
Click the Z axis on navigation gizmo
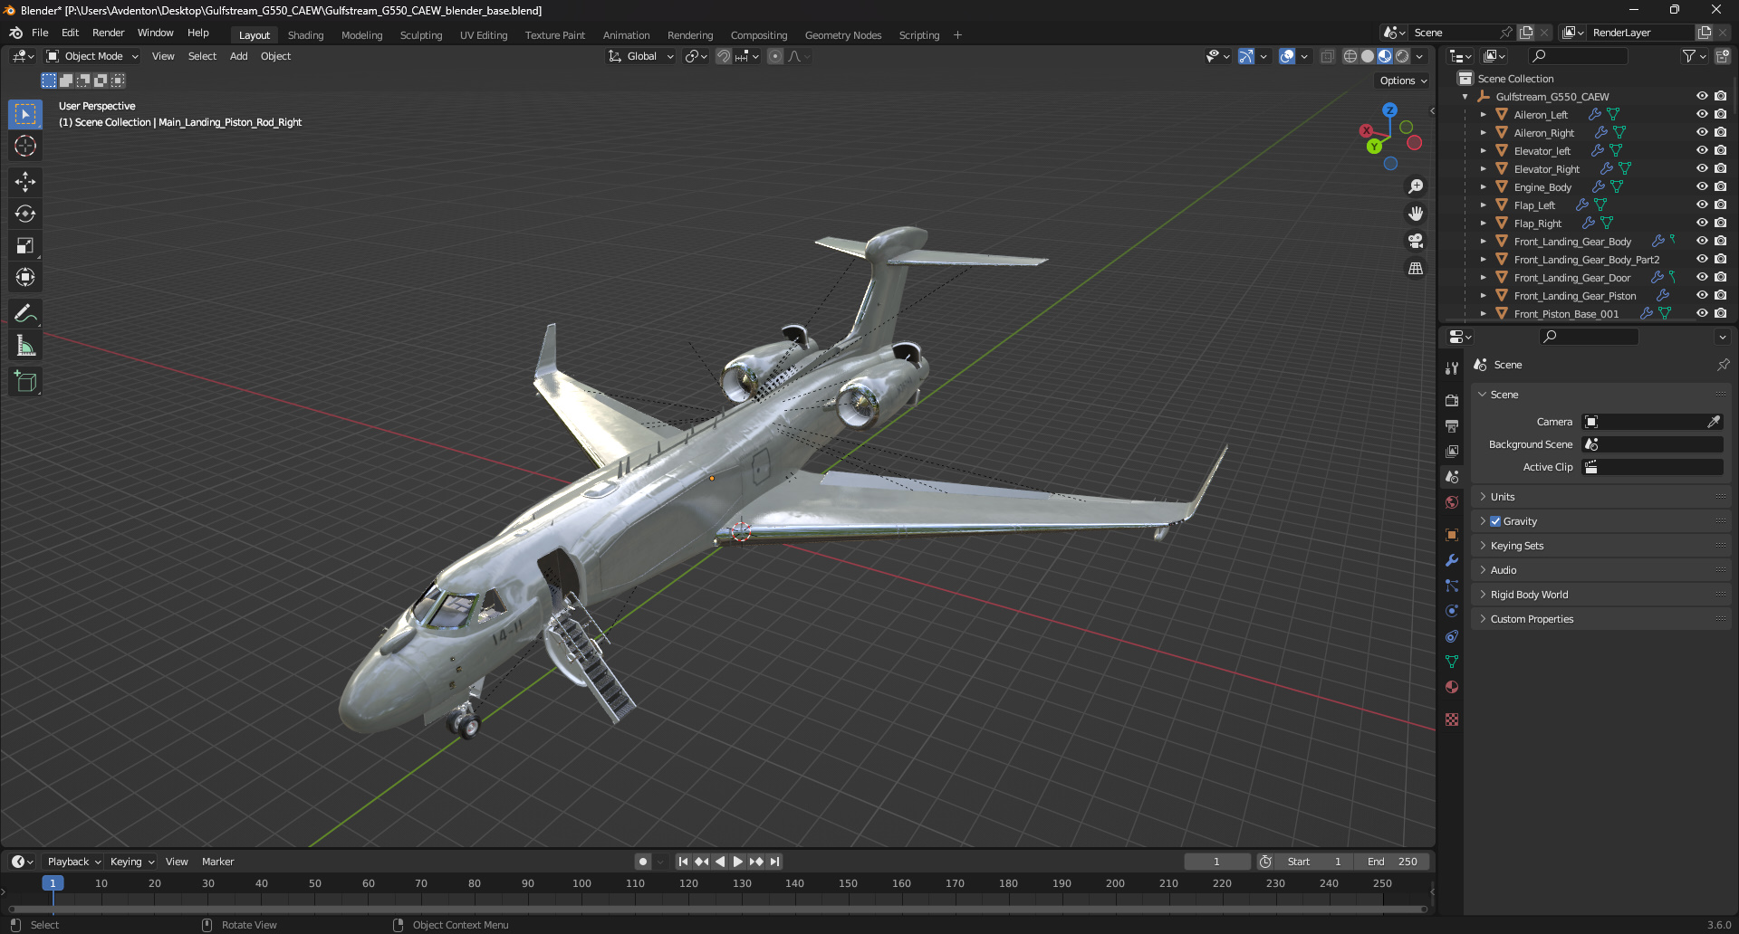[x=1389, y=110]
